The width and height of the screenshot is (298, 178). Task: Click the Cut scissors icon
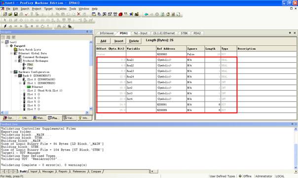52,14
